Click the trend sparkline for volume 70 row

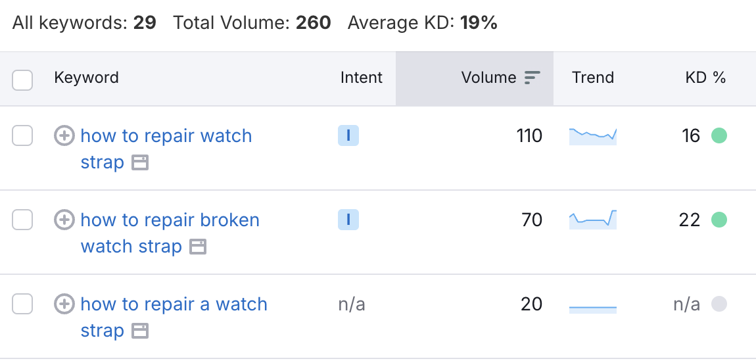(x=593, y=220)
